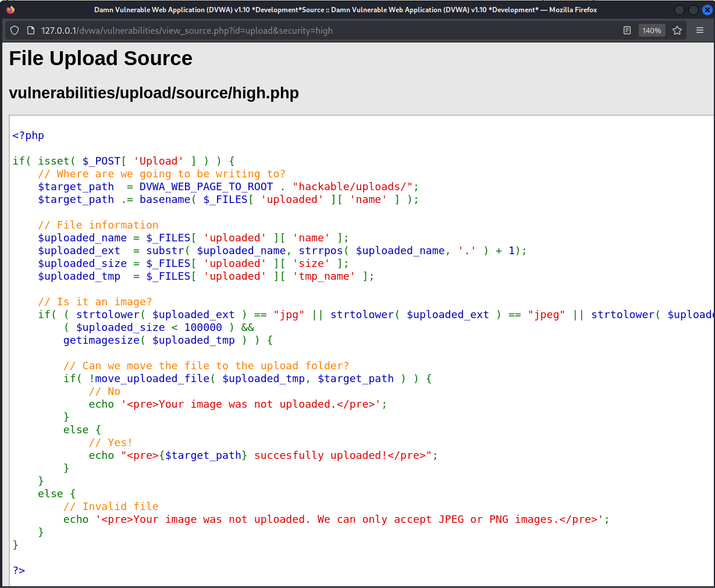Click the Firefox logo in title bar
715x588 pixels.
pos(10,9)
